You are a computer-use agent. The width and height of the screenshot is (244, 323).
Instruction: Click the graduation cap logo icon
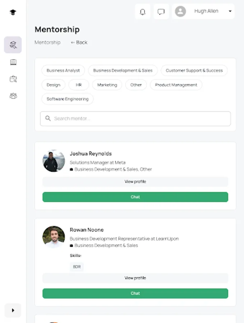click(13, 12)
